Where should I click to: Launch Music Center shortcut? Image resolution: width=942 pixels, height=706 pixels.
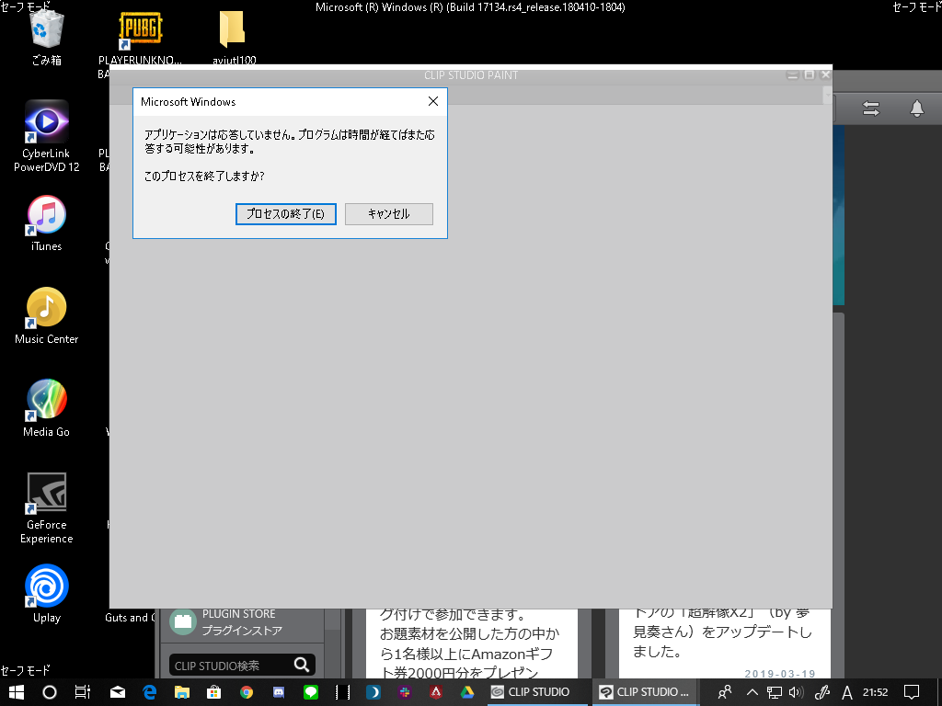pos(46,316)
